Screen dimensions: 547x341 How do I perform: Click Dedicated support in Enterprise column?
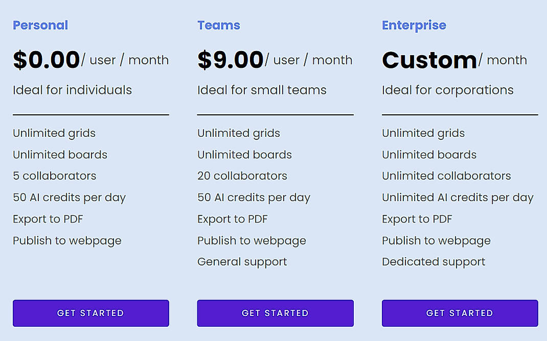434,262
